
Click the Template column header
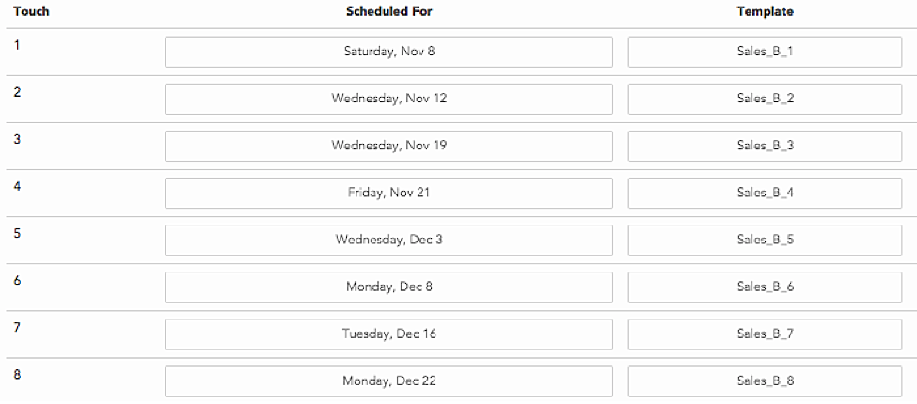(x=765, y=11)
